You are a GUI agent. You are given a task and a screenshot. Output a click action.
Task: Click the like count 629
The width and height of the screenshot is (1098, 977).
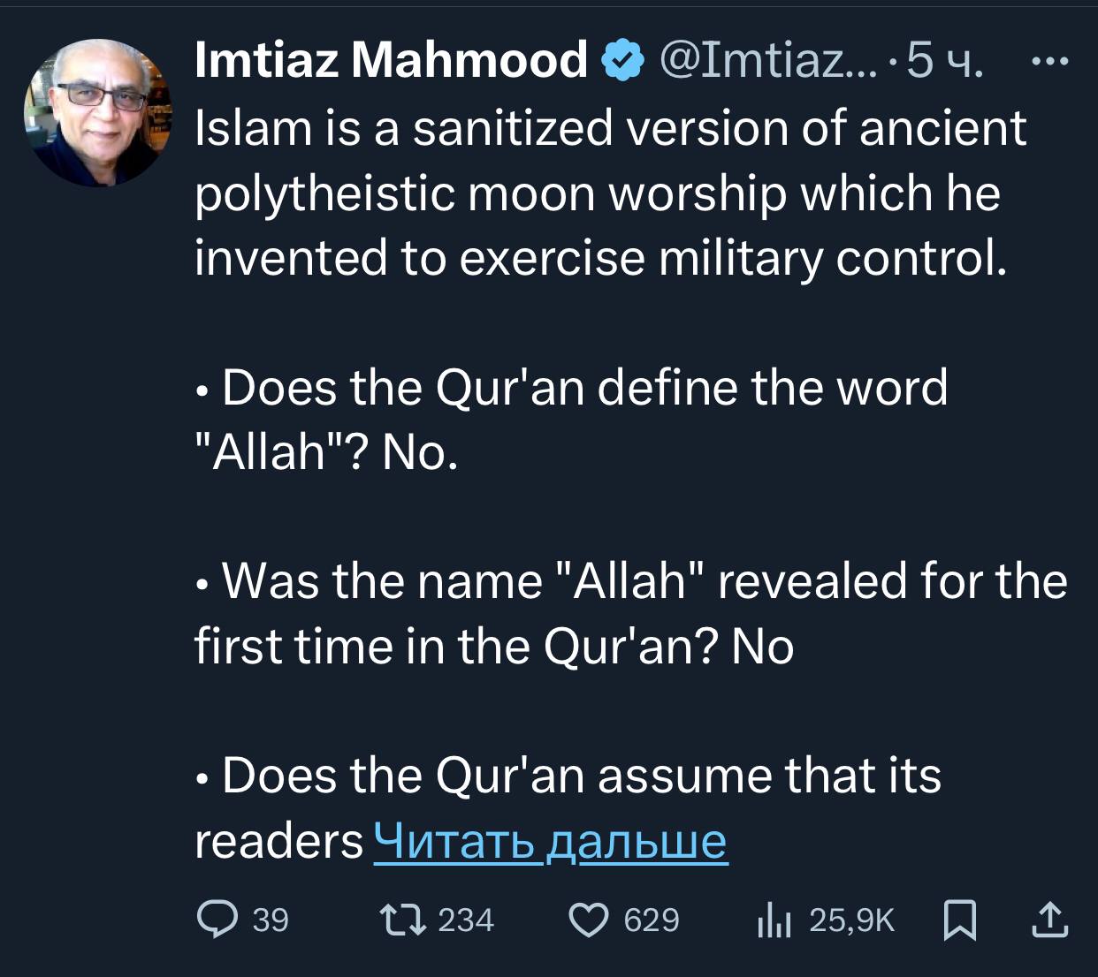(652, 920)
